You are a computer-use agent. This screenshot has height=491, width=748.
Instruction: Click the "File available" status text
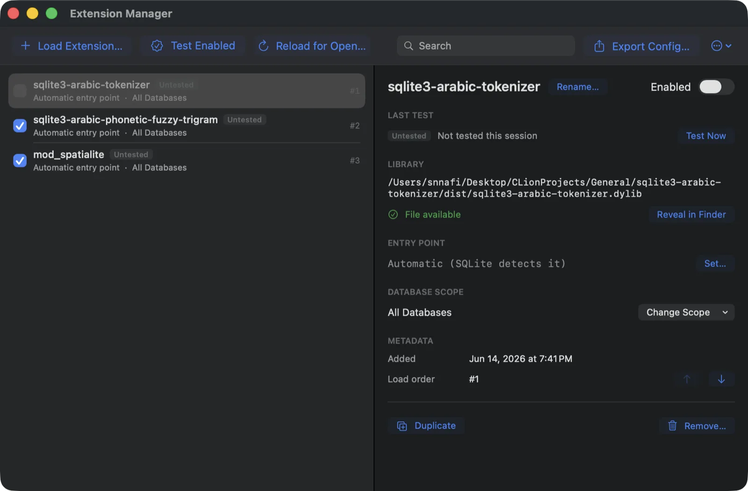432,214
